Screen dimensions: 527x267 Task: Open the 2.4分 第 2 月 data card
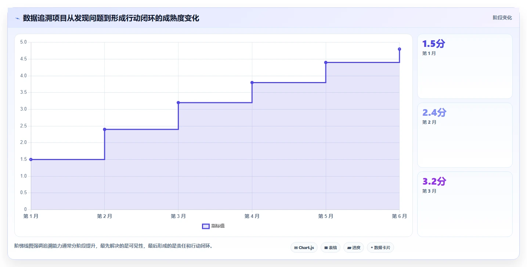coord(465,135)
